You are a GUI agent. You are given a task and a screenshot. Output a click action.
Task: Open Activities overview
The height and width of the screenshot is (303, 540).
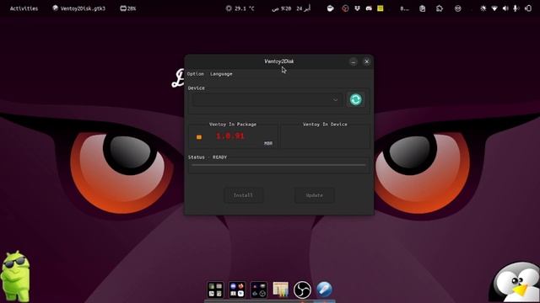(x=24, y=8)
